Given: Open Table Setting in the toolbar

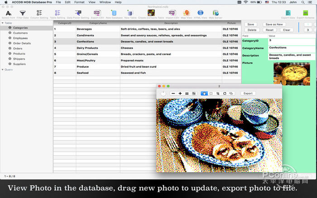Looking at the screenshot, I should (58, 14).
